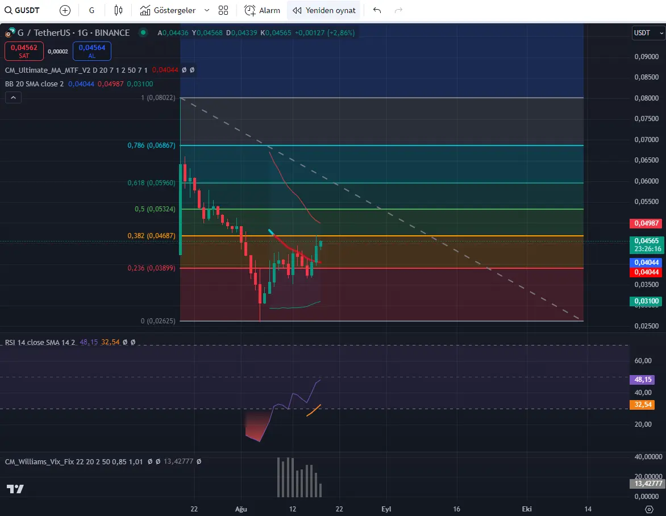666x516 pixels.
Task: Collapse the indicator legend with chevron
Action: 13,98
